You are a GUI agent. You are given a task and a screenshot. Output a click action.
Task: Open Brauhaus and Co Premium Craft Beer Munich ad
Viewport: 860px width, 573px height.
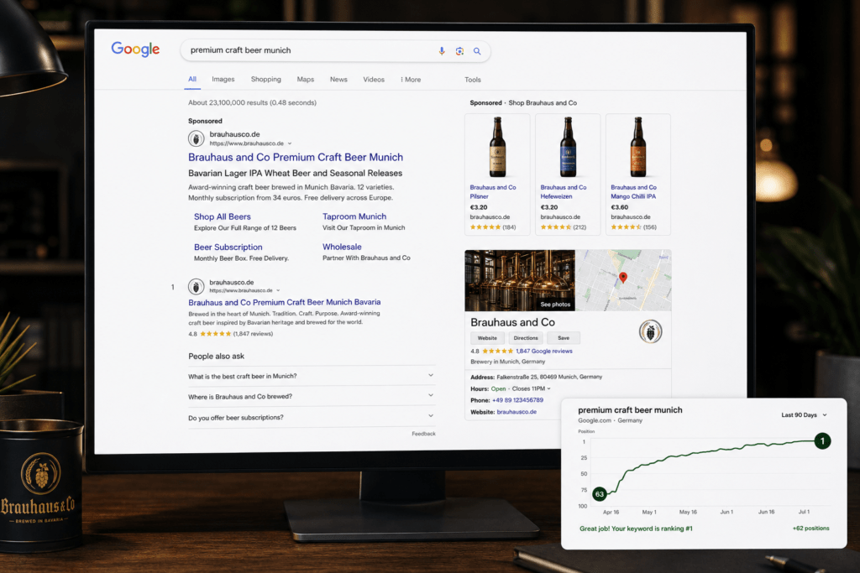tap(296, 157)
